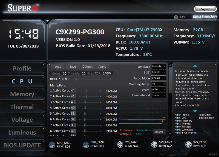Open the EIST dropdown
This screenshot has height=157, width=219.
[159, 72]
